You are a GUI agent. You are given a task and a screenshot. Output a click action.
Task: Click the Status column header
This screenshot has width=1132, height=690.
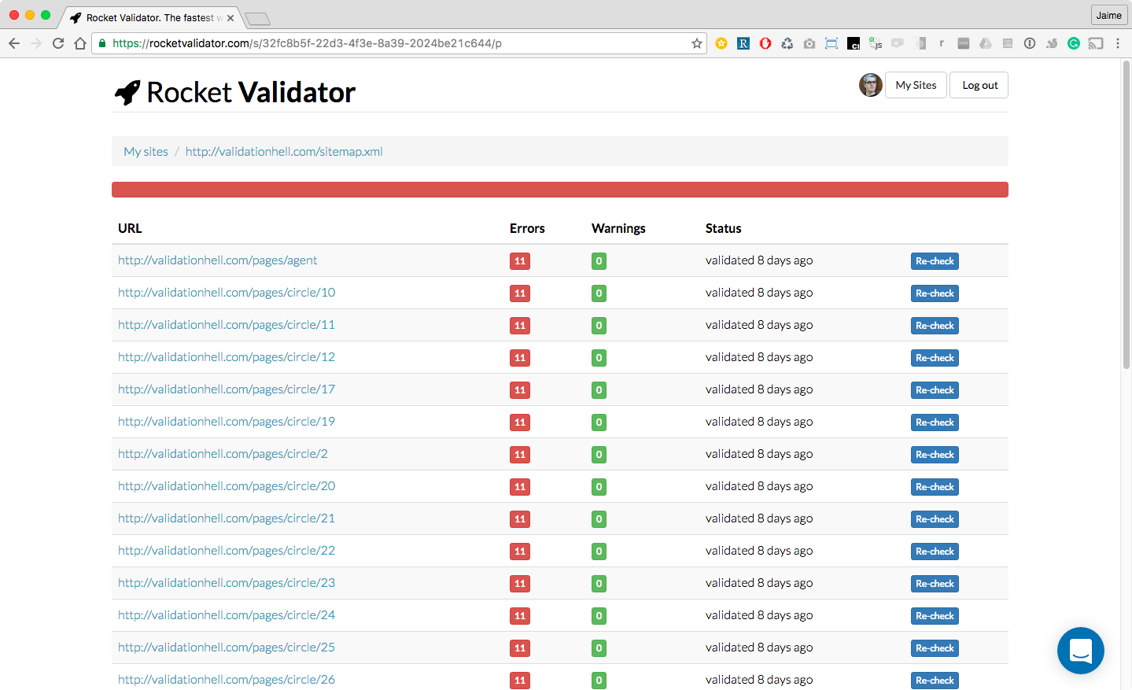point(723,228)
